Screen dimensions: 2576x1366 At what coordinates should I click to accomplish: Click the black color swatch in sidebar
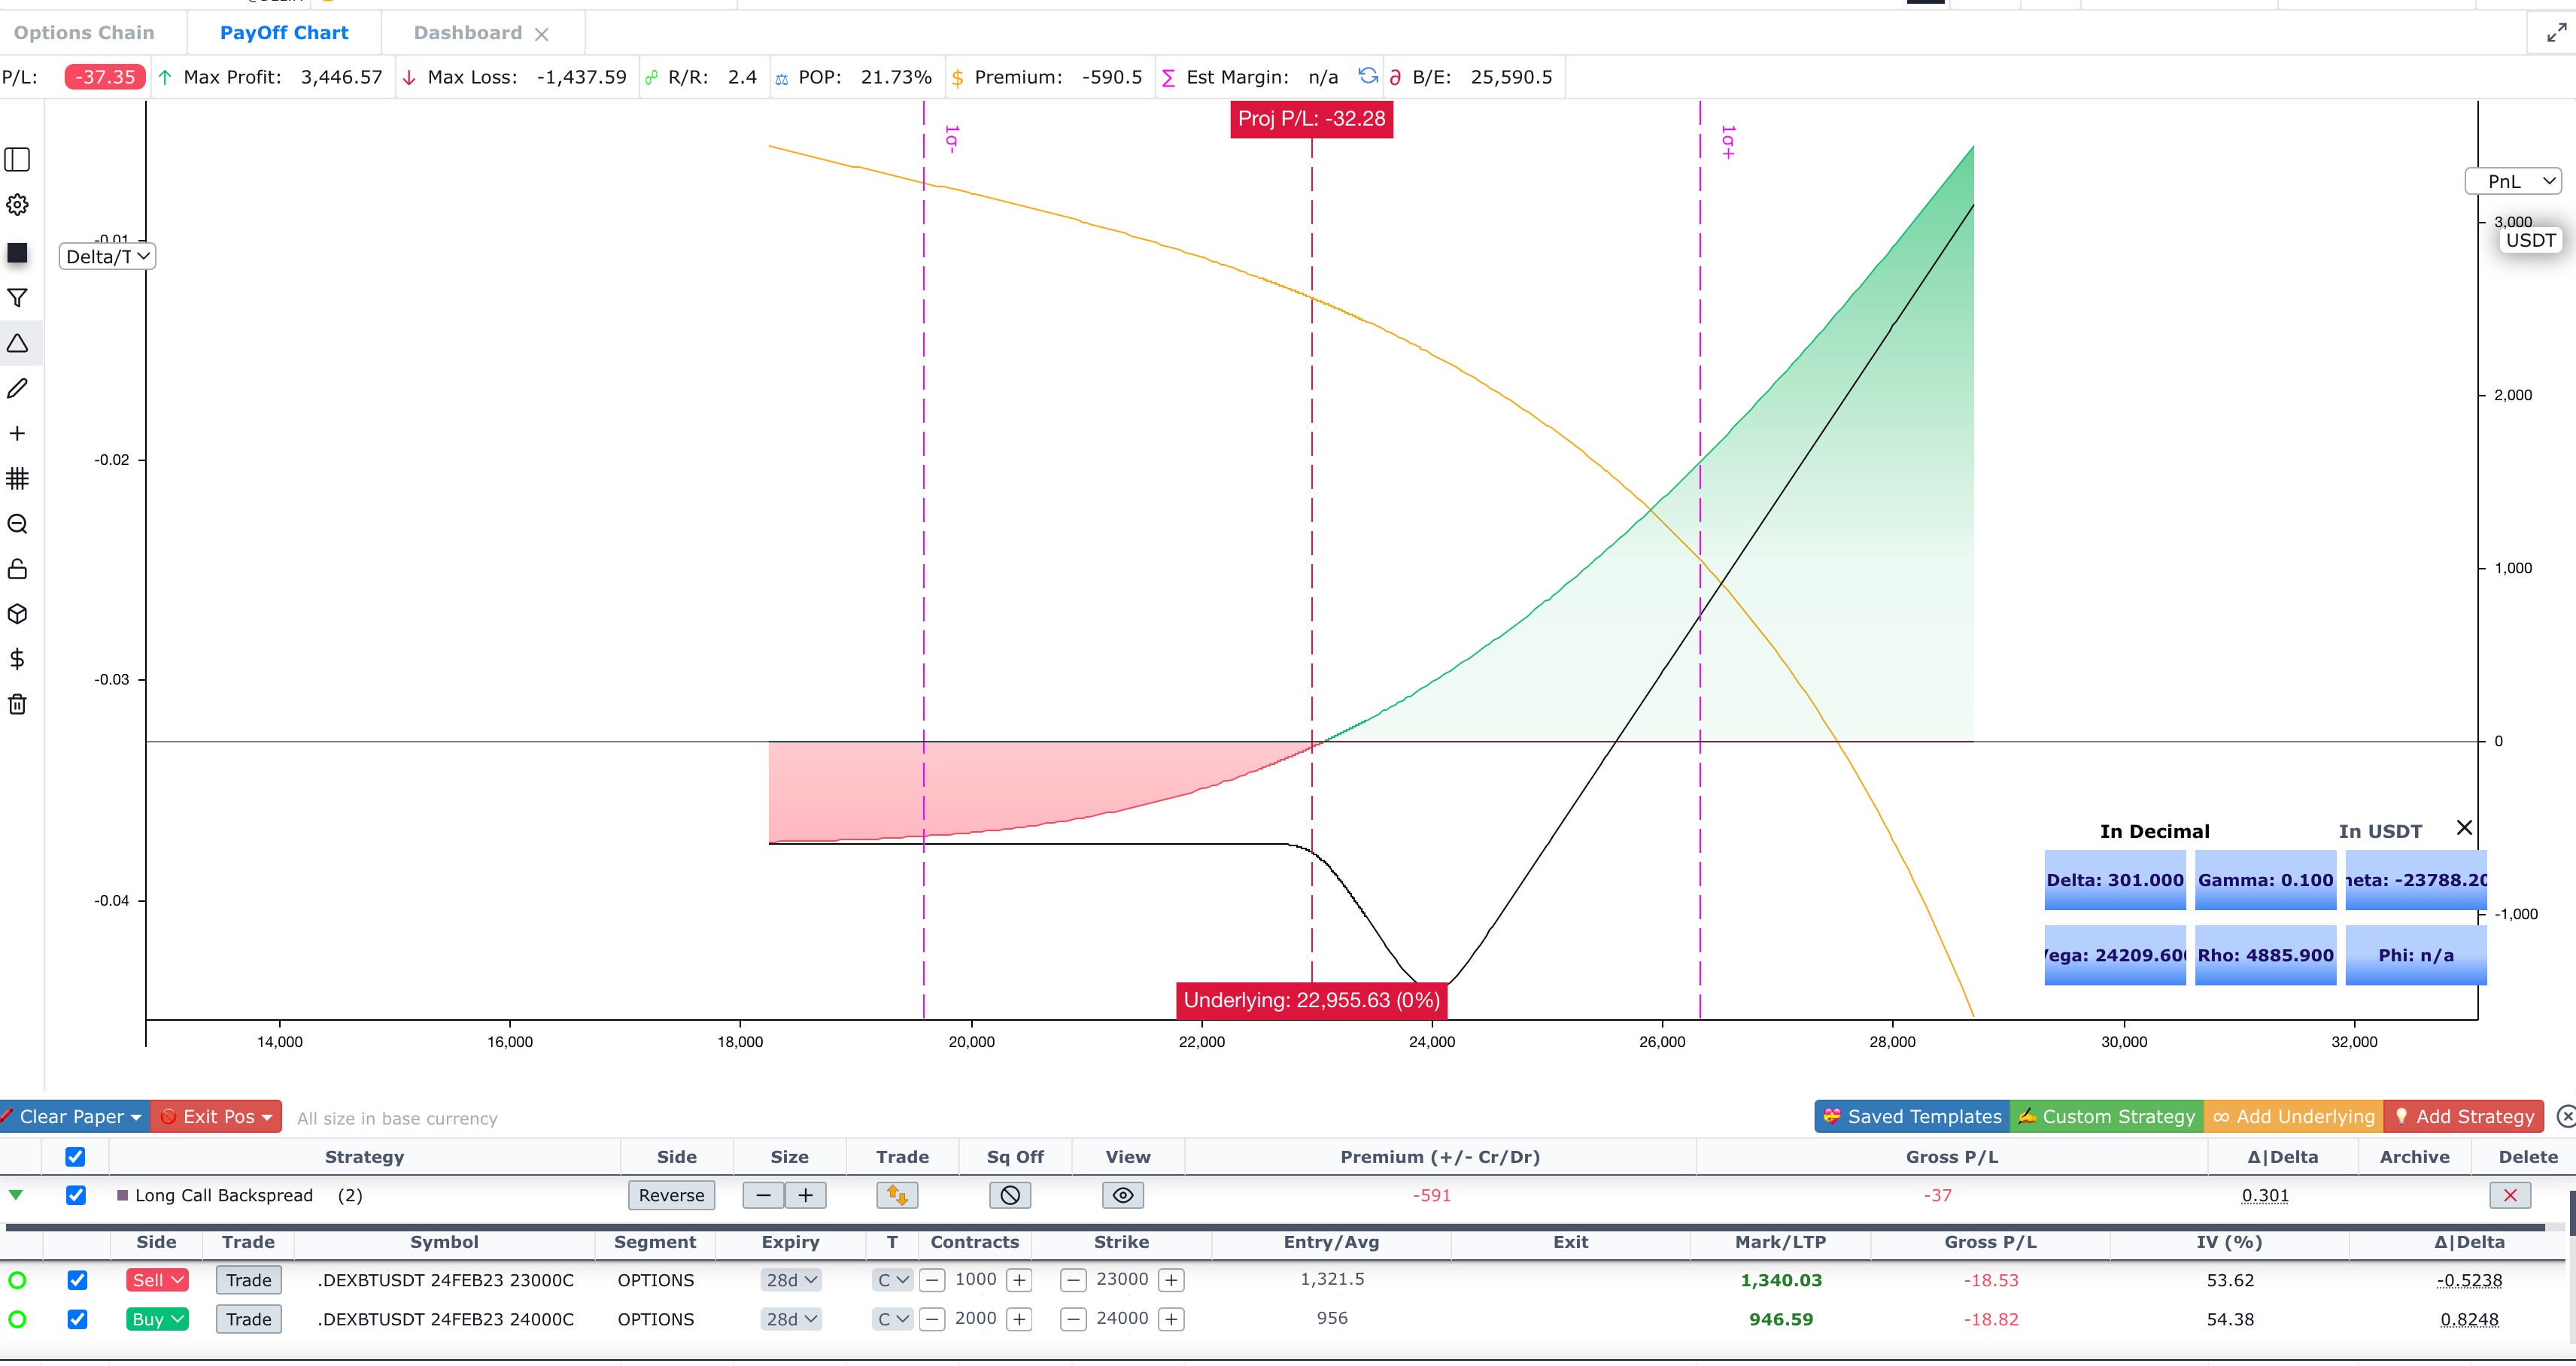[x=17, y=253]
